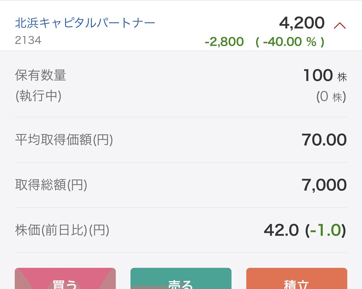Collapse the holding details with the red chevron

point(340,26)
